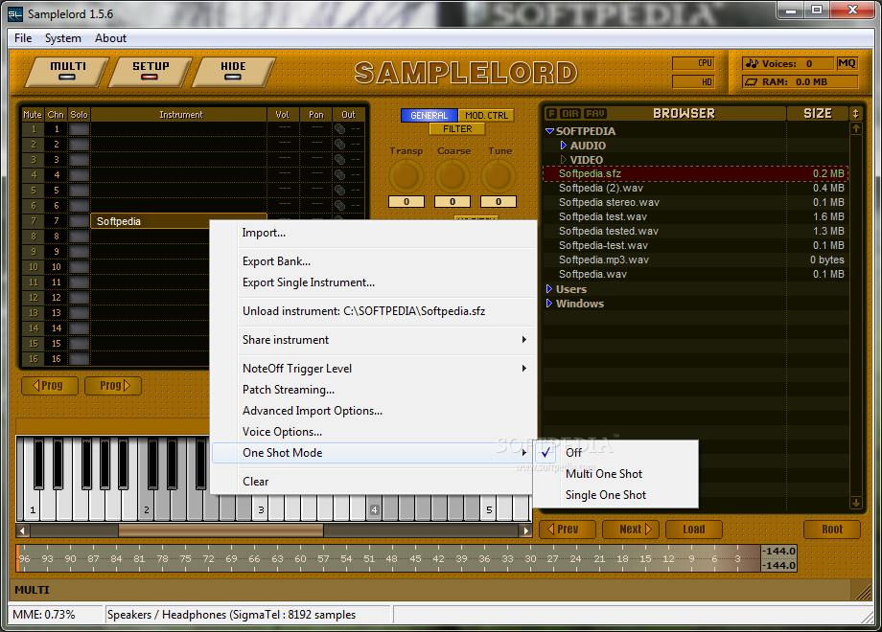Open NoteOff Trigger Level submenu

click(371, 369)
